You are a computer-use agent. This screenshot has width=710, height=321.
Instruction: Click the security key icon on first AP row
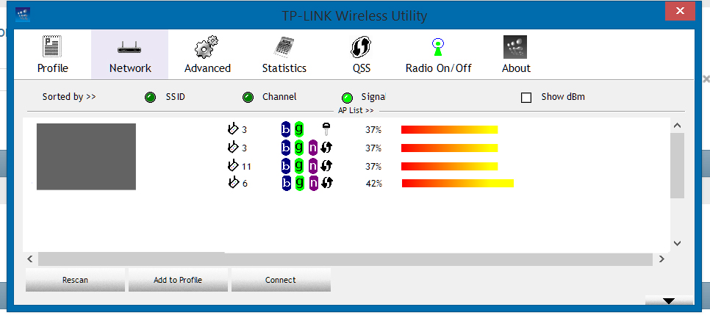[326, 129]
